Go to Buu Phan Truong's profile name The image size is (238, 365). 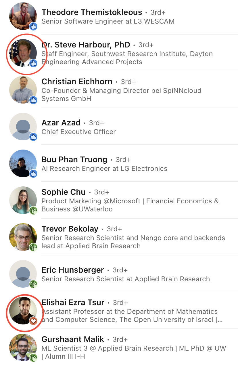pos(74,160)
